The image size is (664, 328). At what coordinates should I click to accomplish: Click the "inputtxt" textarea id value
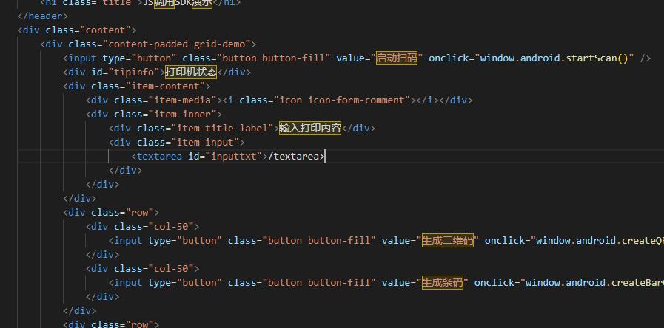point(235,156)
